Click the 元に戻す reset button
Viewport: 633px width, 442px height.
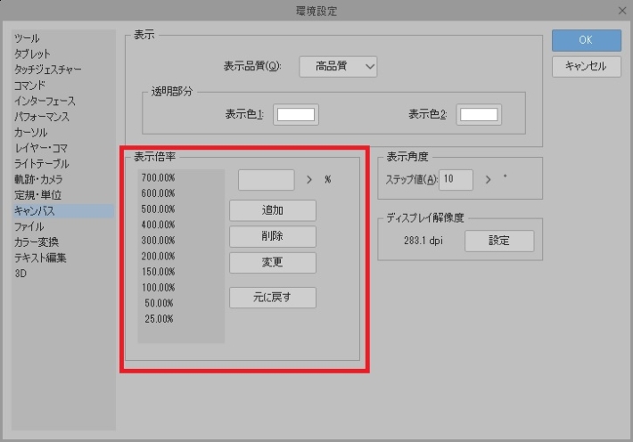(273, 298)
